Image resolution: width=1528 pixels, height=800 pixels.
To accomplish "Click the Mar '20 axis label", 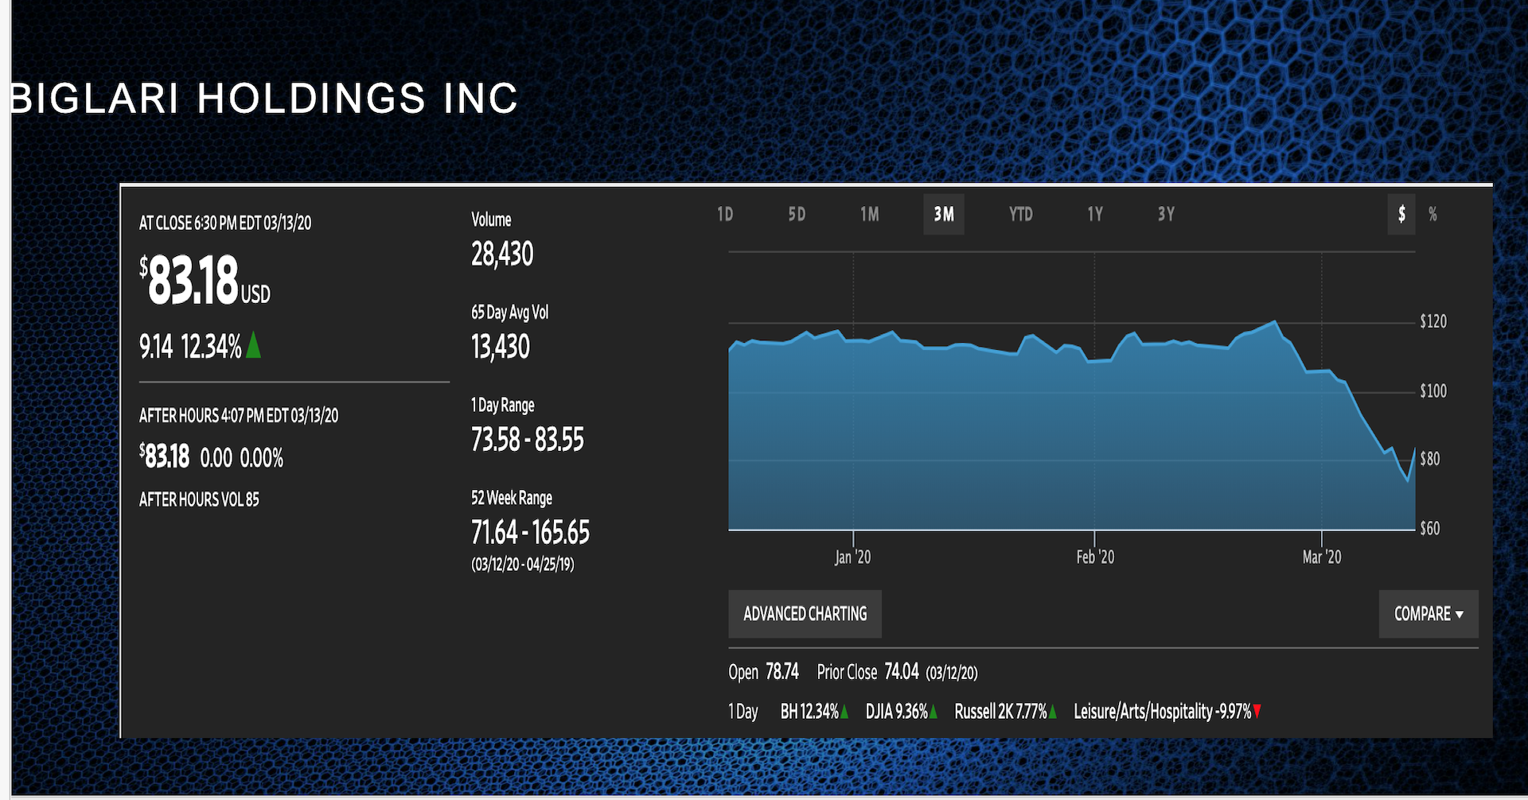I will coord(1322,557).
